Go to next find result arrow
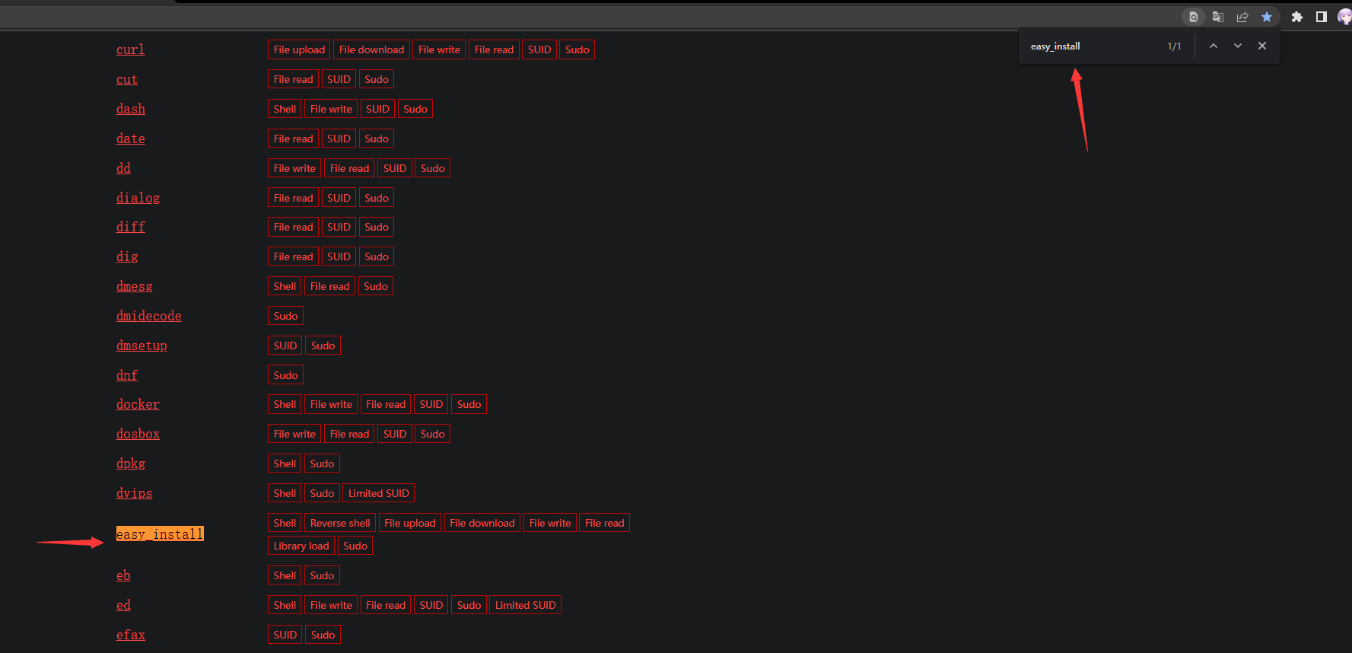 click(1238, 46)
